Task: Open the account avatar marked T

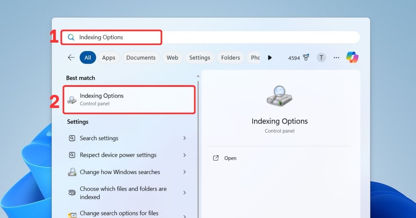Action: (x=321, y=57)
